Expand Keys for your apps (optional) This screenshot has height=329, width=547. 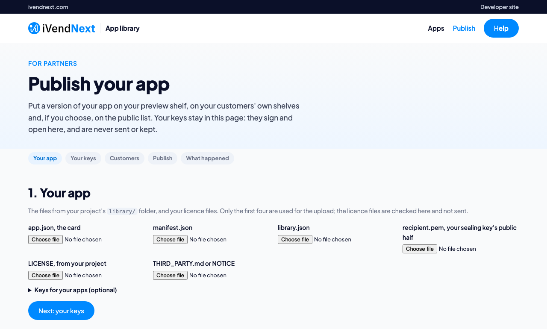click(x=73, y=290)
